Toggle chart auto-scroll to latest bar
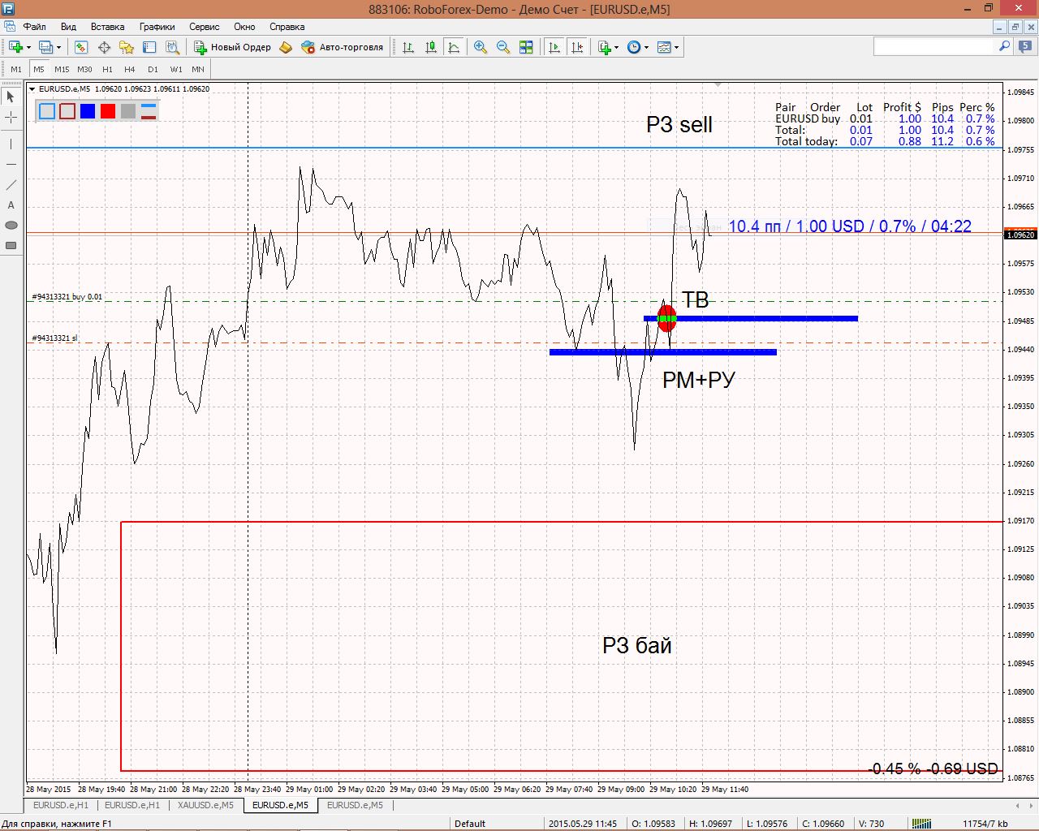 click(x=554, y=47)
